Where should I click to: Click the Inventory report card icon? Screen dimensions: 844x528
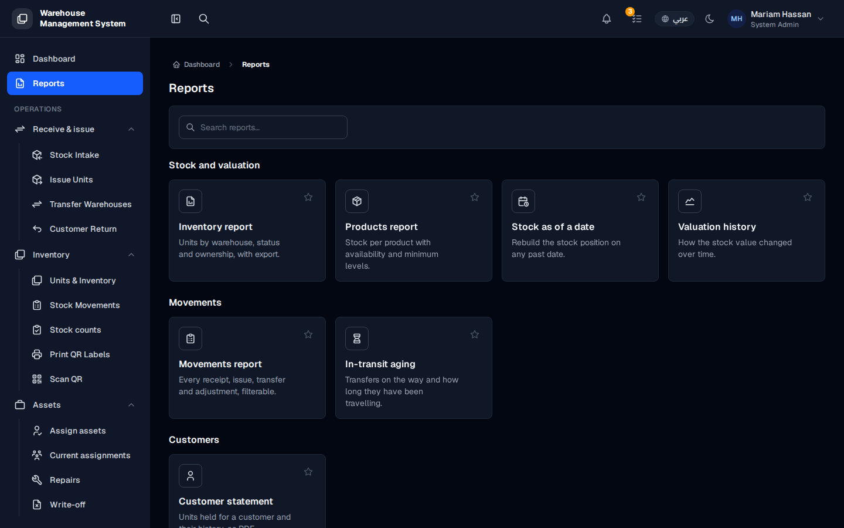point(190,201)
